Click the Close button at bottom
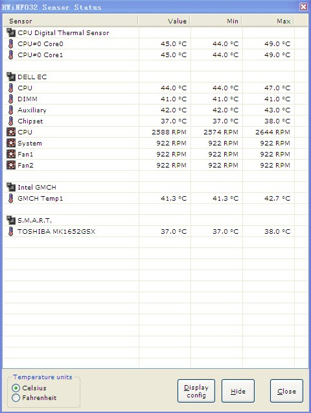Screen dimensions: 311x413 click(286, 391)
